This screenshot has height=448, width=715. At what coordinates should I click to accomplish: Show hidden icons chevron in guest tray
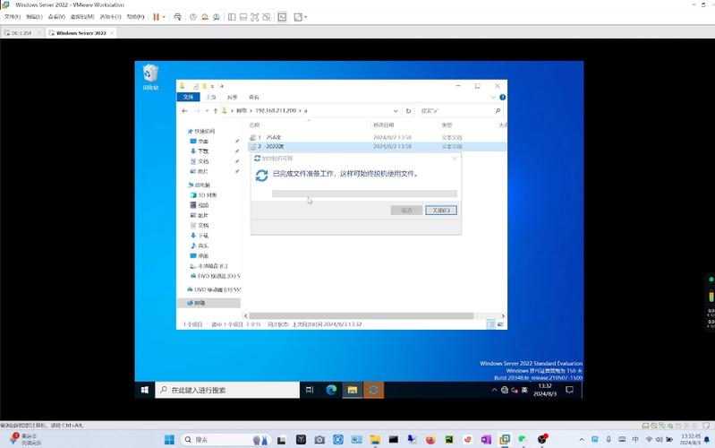click(494, 390)
